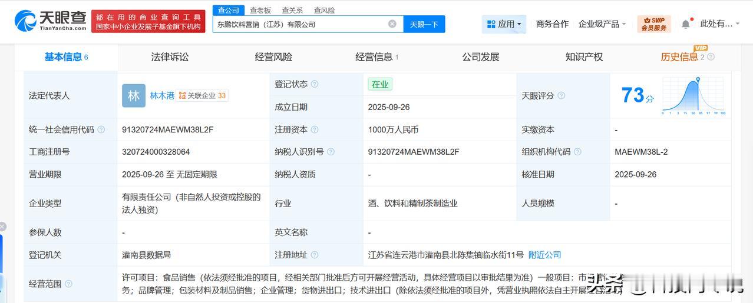Click 关联企业 33 tag
This screenshot has height=303, width=753.
(x=202, y=95)
